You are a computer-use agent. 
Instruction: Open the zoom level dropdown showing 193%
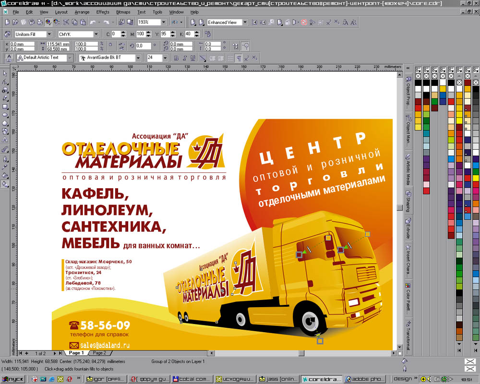click(164, 22)
